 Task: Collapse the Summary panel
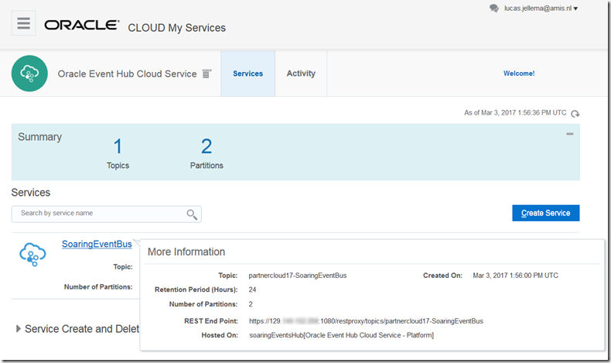569,134
